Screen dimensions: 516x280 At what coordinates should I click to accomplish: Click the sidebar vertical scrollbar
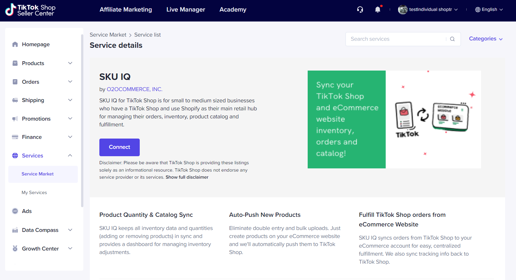coord(82,120)
